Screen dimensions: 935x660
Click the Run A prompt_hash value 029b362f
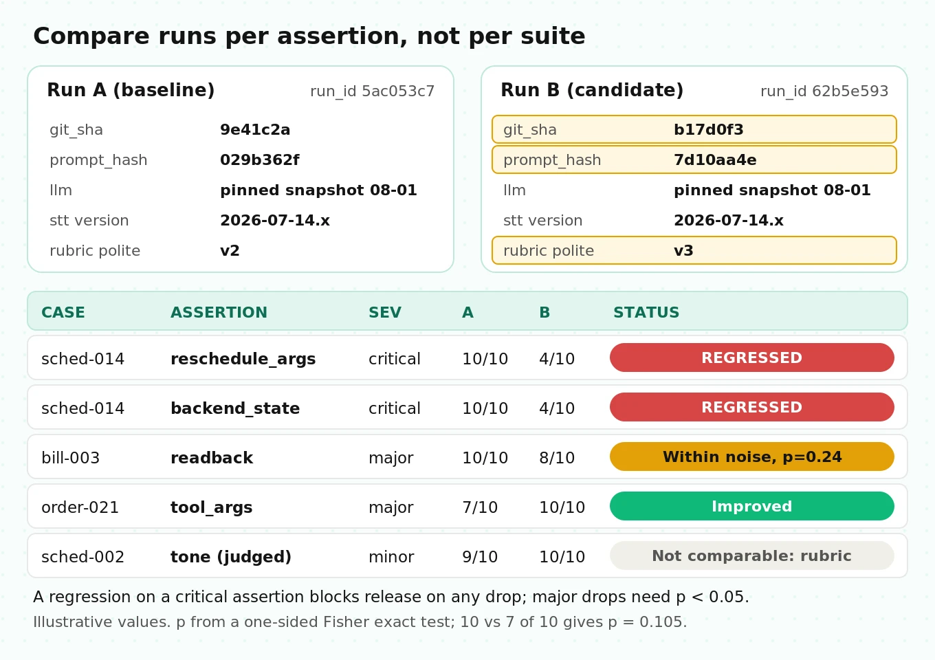point(260,160)
